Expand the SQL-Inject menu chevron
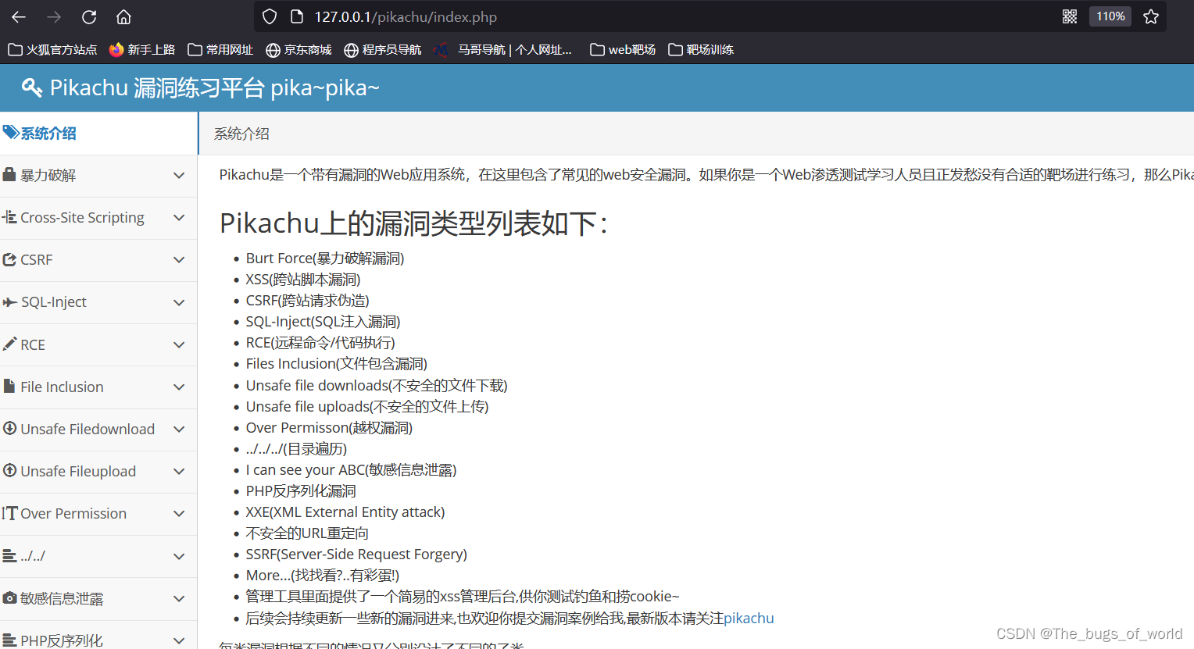The width and height of the screenshot is (1194, 649). click(179, 302)
